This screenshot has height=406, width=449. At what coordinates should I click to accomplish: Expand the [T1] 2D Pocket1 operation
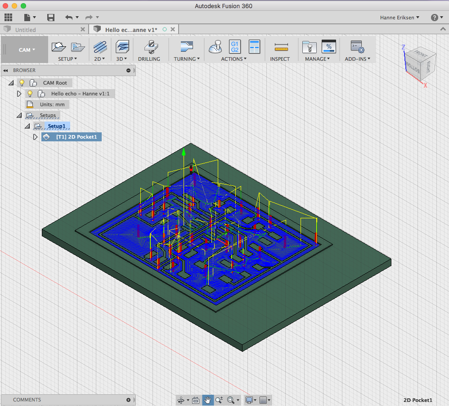click(x=35, y=137)
